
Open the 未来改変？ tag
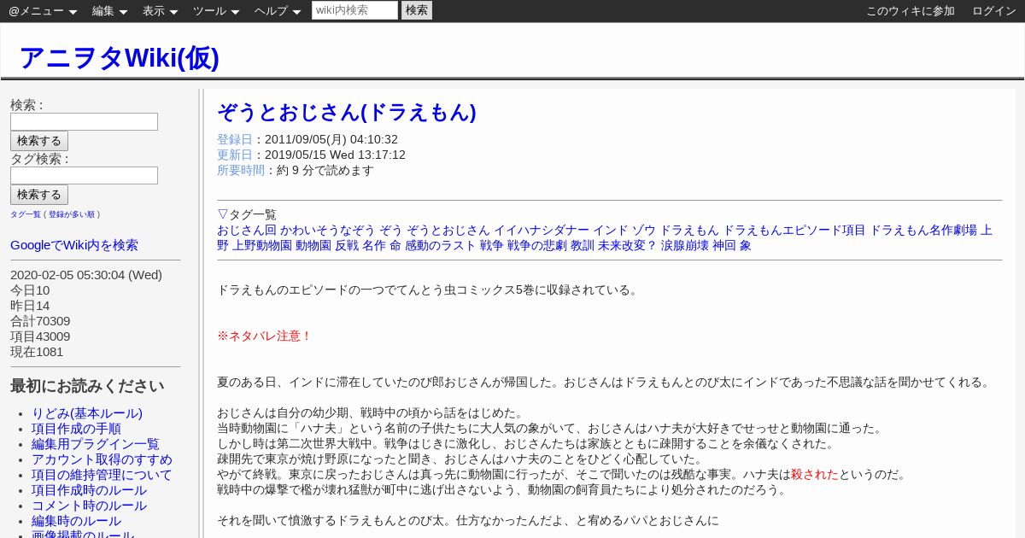[x=627, y=245]
